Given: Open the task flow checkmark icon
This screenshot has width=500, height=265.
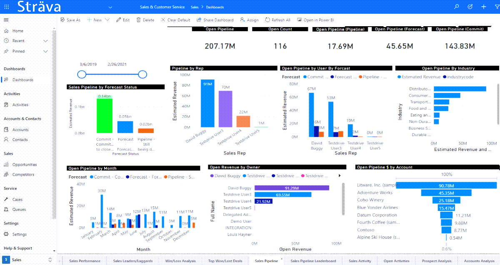Looking at the screenshot, I should (470, 7).
